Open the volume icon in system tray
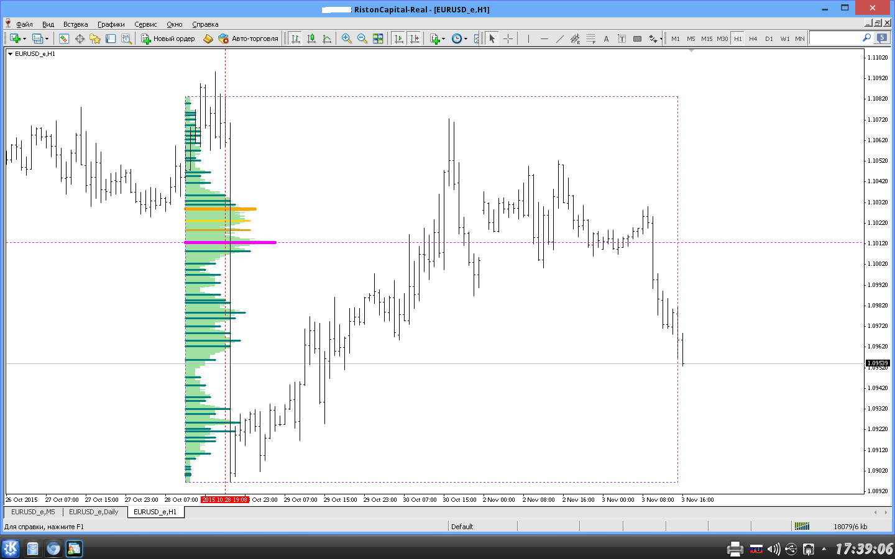 point(773,549)
